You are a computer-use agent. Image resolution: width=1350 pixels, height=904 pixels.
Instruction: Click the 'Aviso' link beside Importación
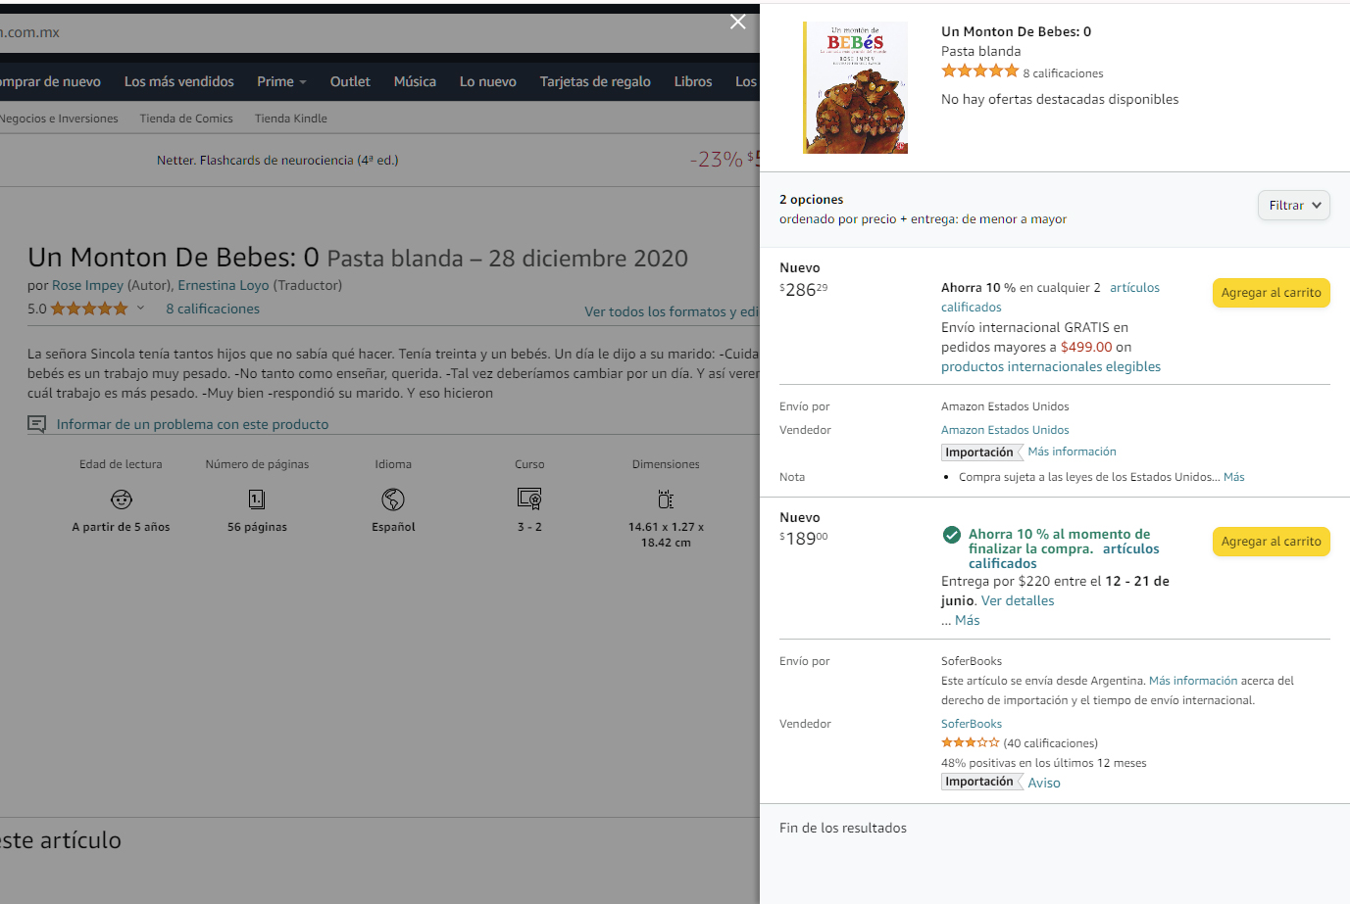click(x=1044, y=783)
